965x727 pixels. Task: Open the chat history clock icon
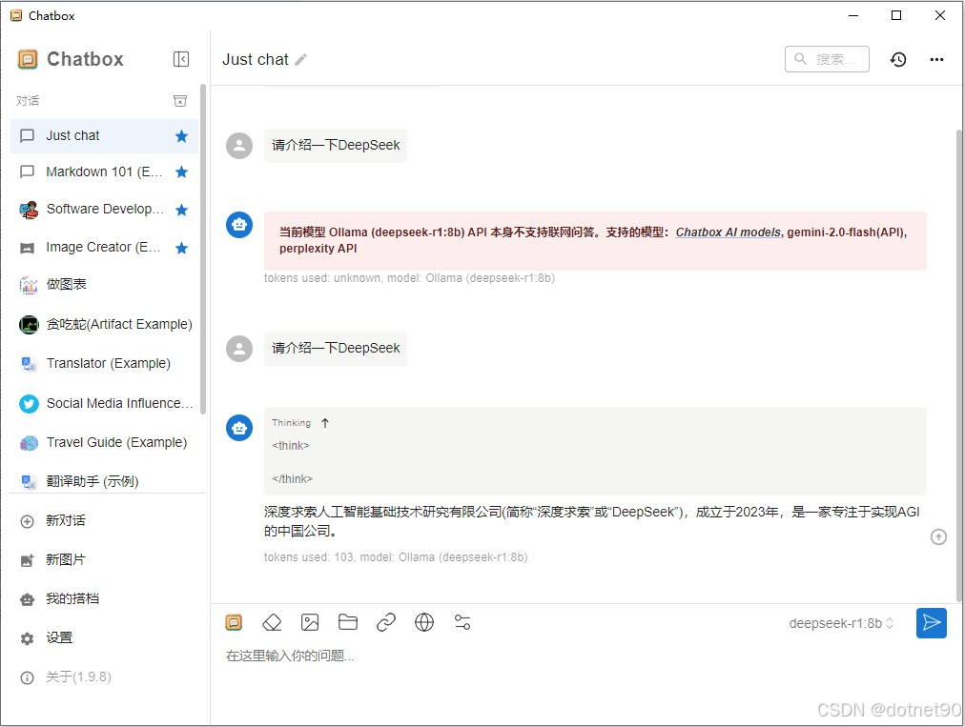pyautogui.click(x=898, y=60)
